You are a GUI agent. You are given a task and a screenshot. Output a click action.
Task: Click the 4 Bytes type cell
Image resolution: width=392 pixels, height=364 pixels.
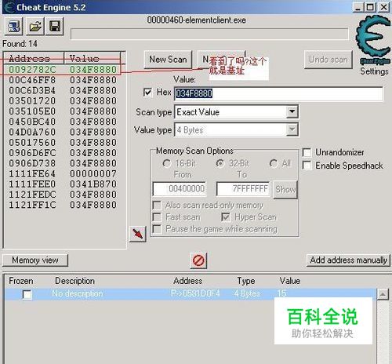tap(247, 293)
